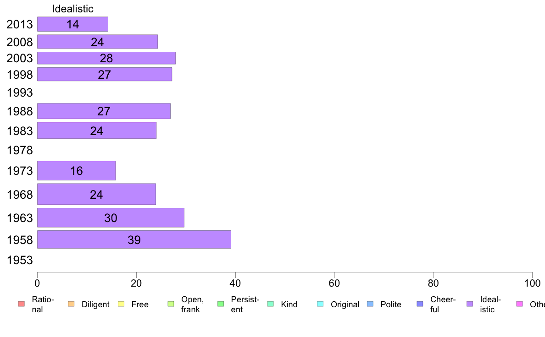Toggle the Polite blue legend swatch
Viewport: 545px width, 337px height.
370,304
